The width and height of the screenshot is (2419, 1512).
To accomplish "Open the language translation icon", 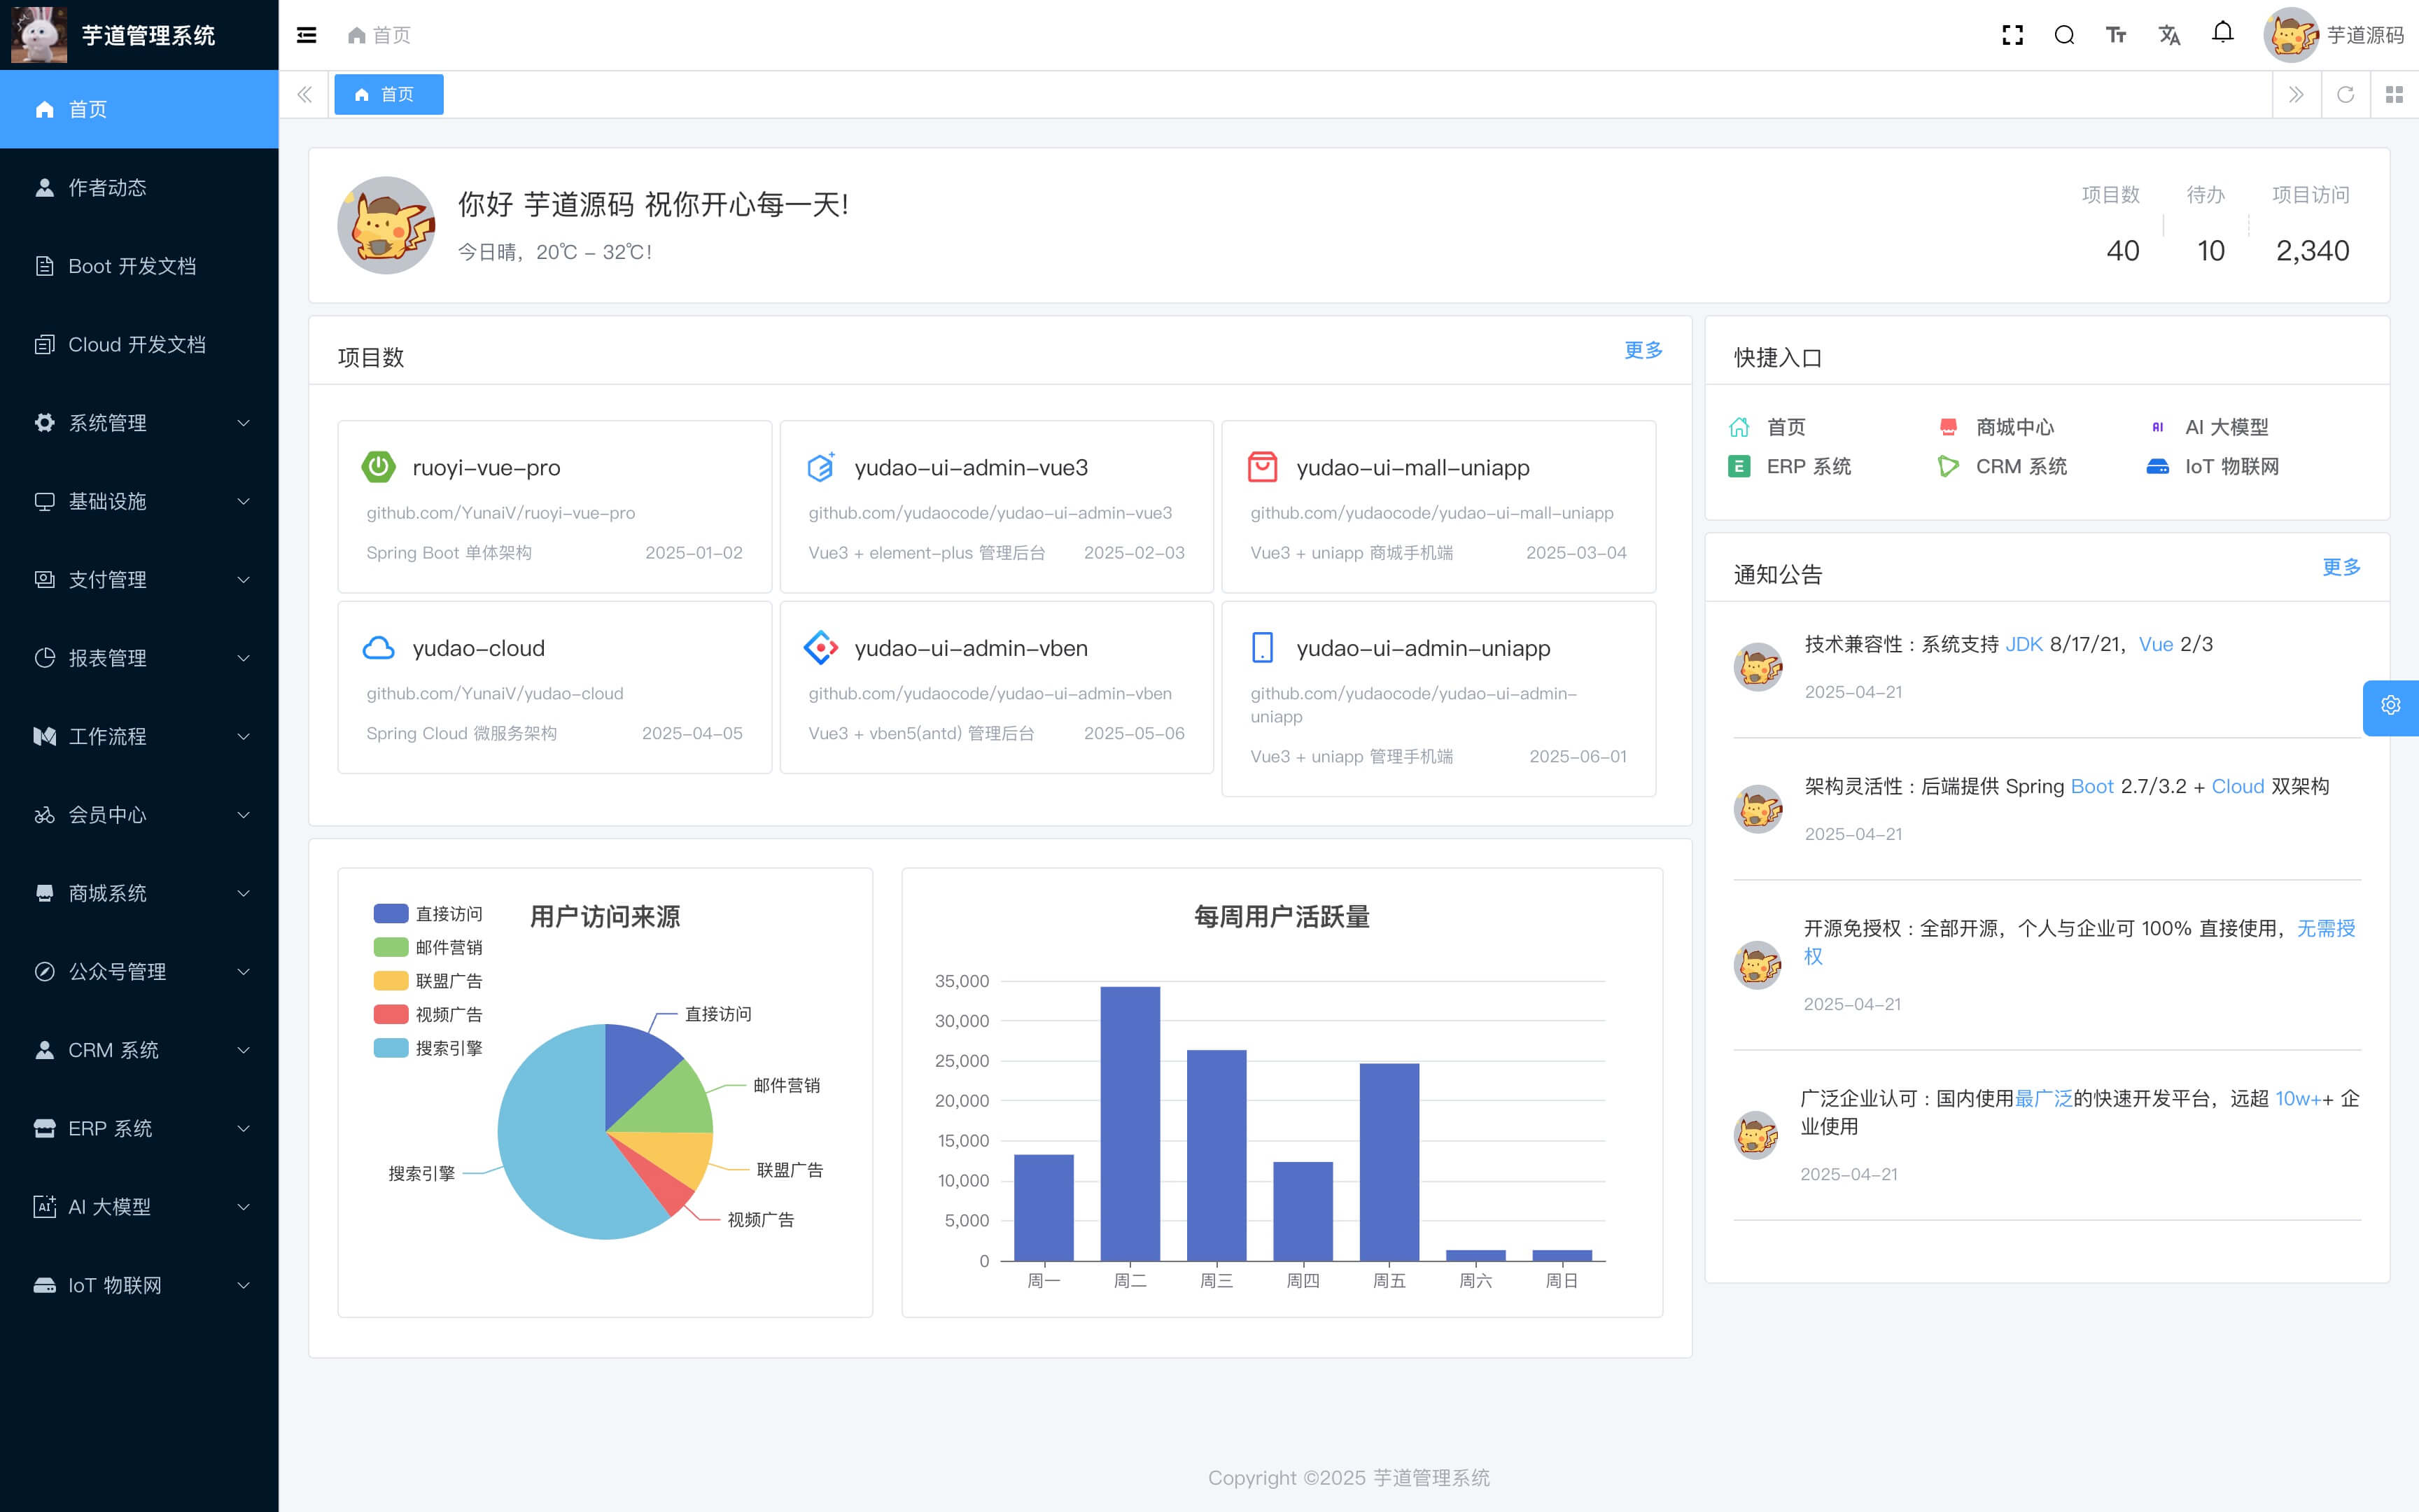I will (x=2169, y=35).
